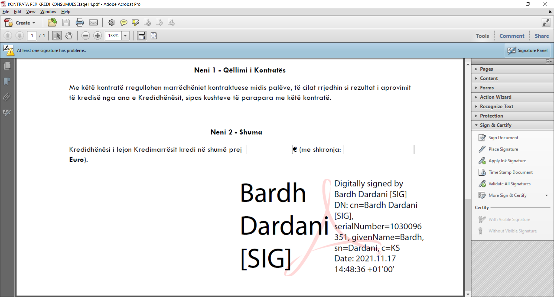Click Time Stamp Document

coord(506,172)
